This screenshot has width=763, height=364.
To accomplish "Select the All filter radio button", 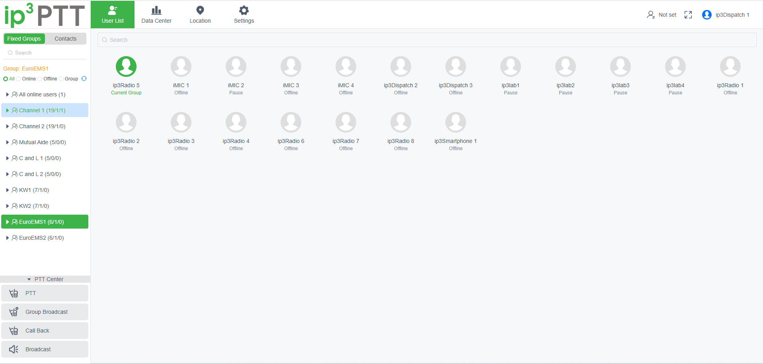I will pyautogui.click(x=6, y=79).
